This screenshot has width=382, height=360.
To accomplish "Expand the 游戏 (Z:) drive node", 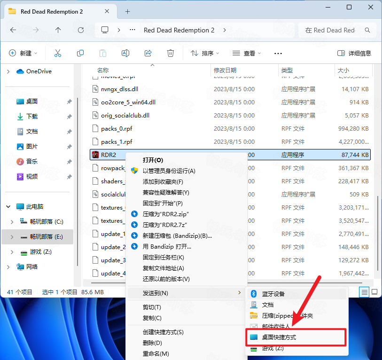I will 12,252.
